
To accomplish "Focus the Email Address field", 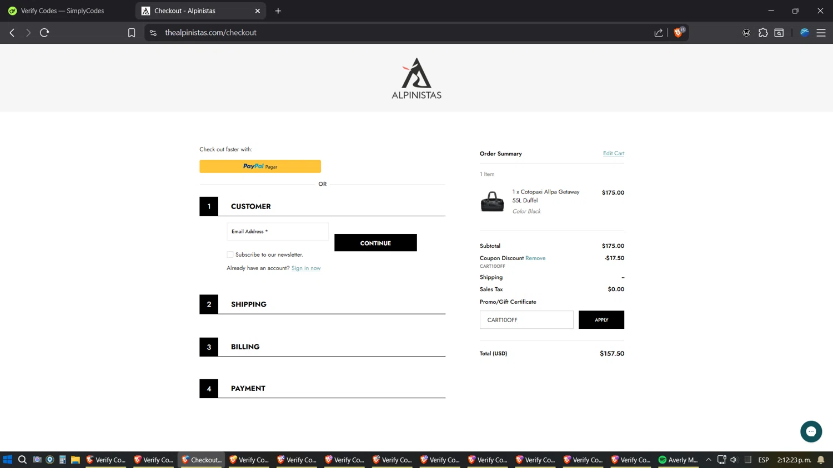I will (278, 231).
